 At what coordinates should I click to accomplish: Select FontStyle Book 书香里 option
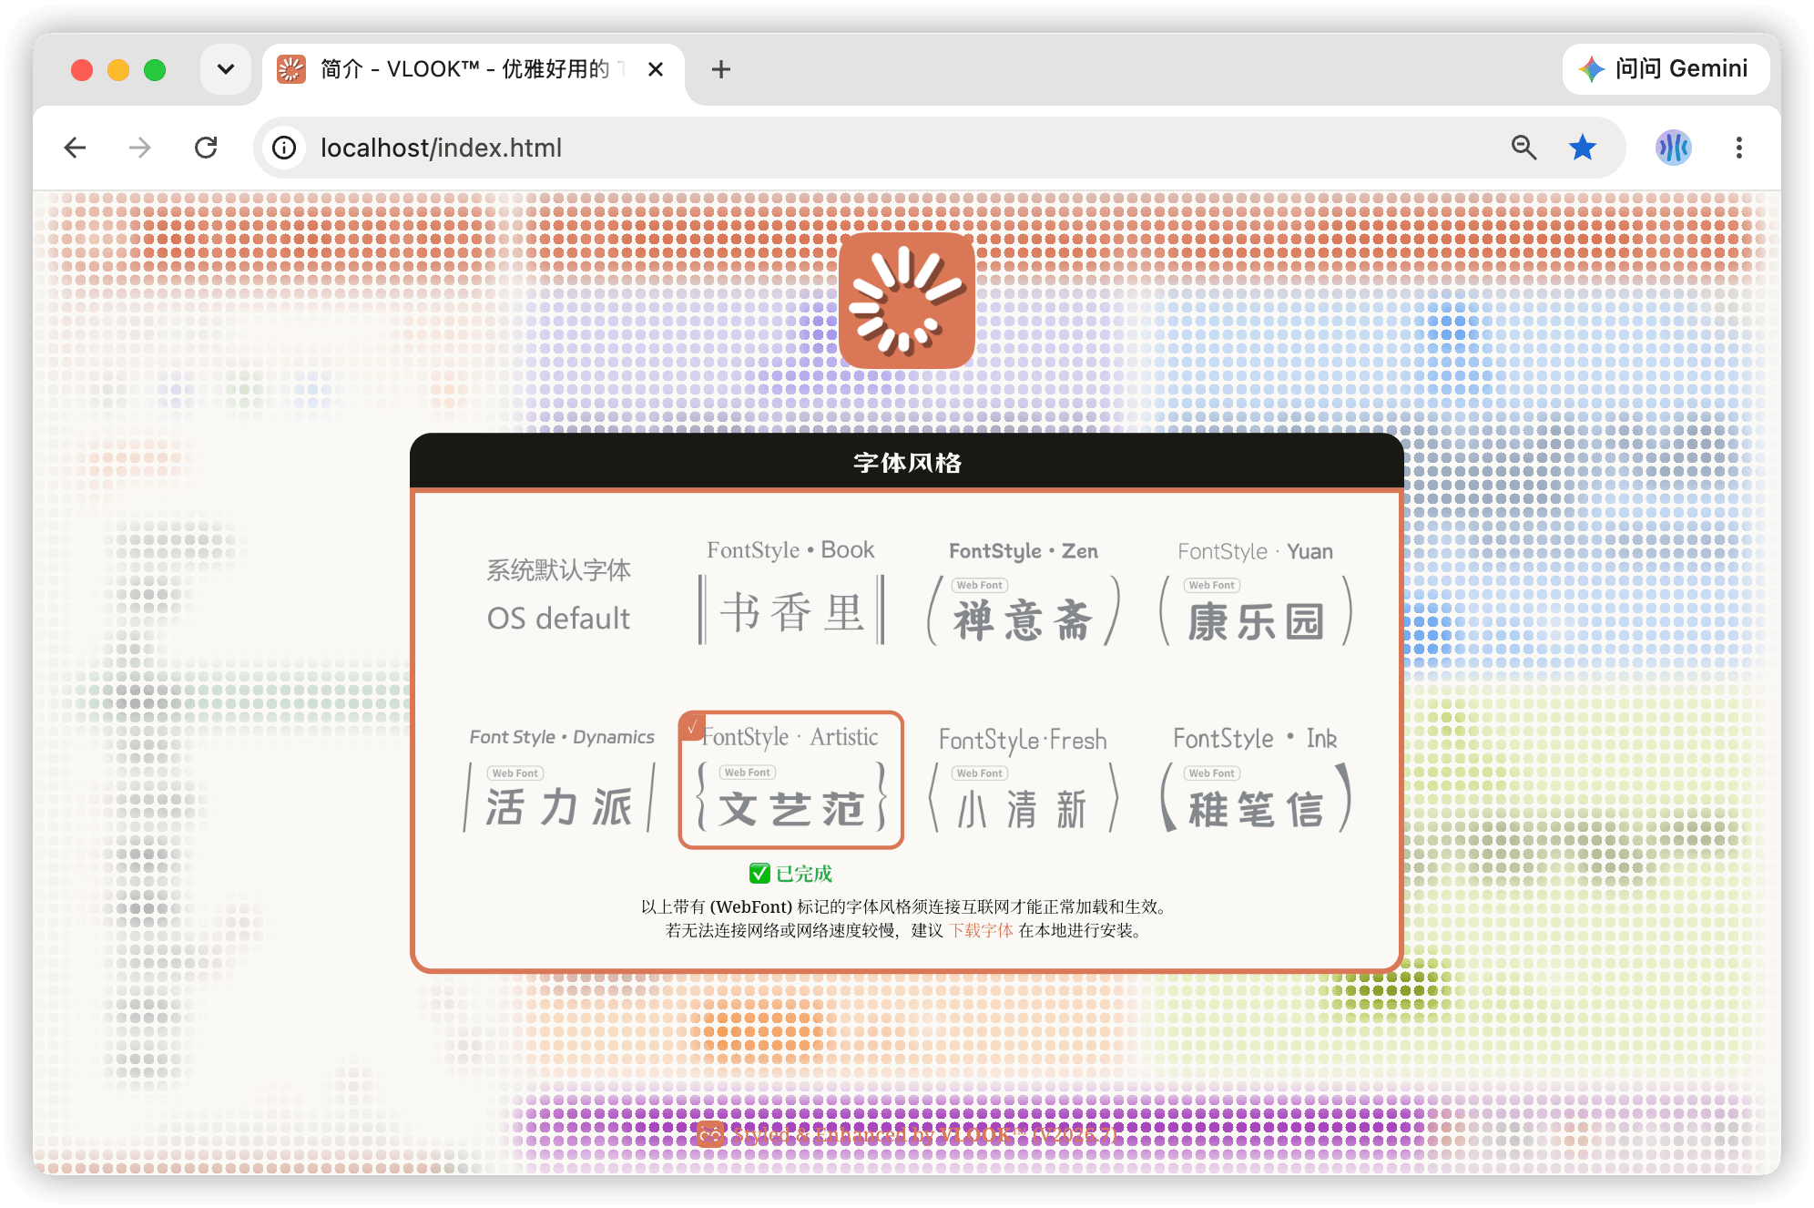click(790, 590)
